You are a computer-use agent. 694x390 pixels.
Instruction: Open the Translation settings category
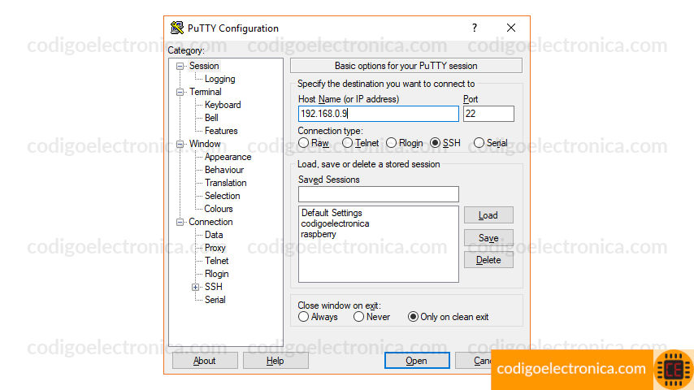click(225, 183)
